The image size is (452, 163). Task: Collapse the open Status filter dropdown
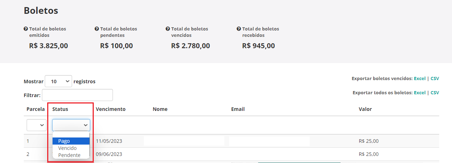pos(71,125)
